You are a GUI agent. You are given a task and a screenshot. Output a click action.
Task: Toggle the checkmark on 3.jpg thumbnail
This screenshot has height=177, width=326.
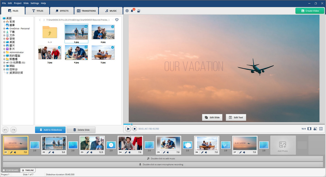tap(59, 47)
